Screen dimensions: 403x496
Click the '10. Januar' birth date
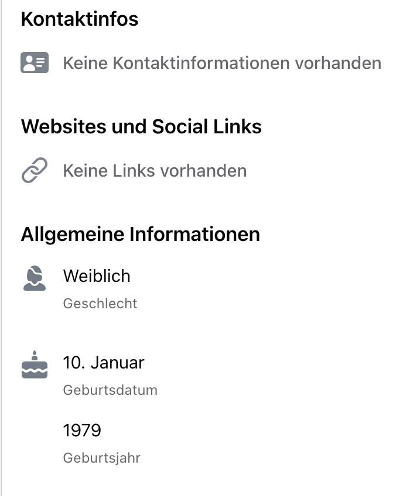pos(104,363)
